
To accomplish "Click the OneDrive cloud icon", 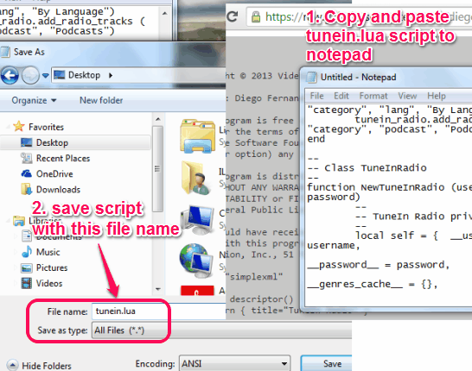I will coord(27,173).
